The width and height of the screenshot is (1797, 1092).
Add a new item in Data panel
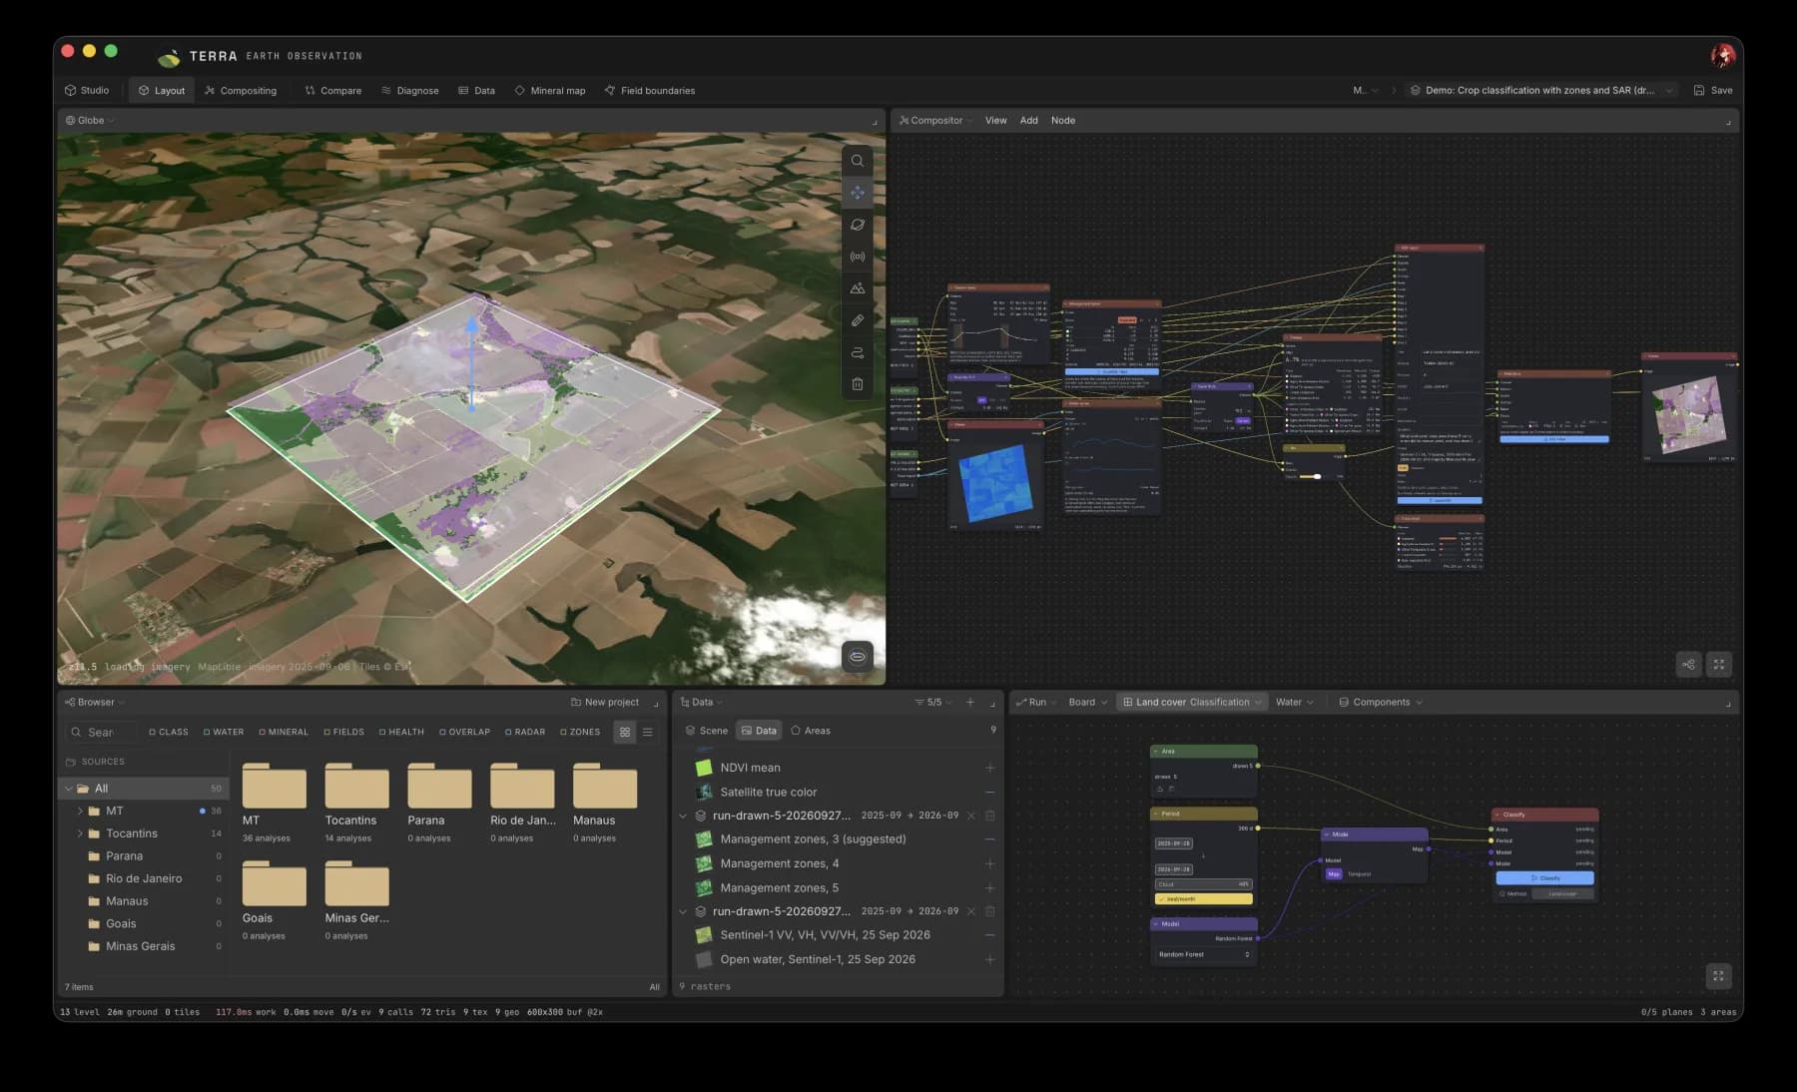coord(969,703)
